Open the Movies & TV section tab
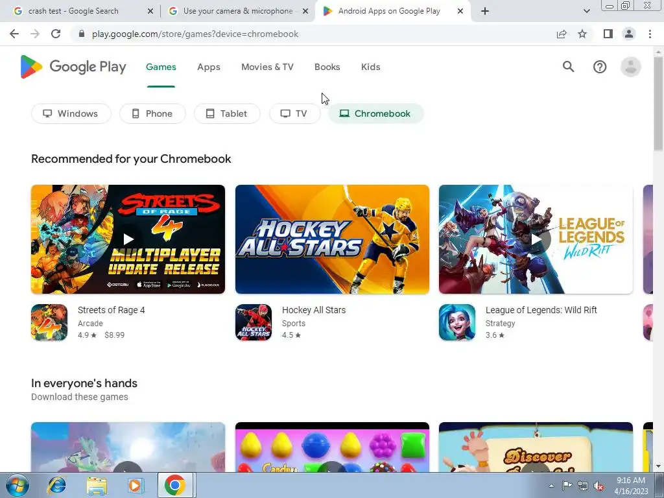Screen dimensions: 664x498 pos(267,67)
